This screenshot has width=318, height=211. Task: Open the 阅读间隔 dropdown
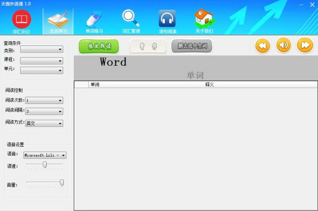click(x=44, y=111)
